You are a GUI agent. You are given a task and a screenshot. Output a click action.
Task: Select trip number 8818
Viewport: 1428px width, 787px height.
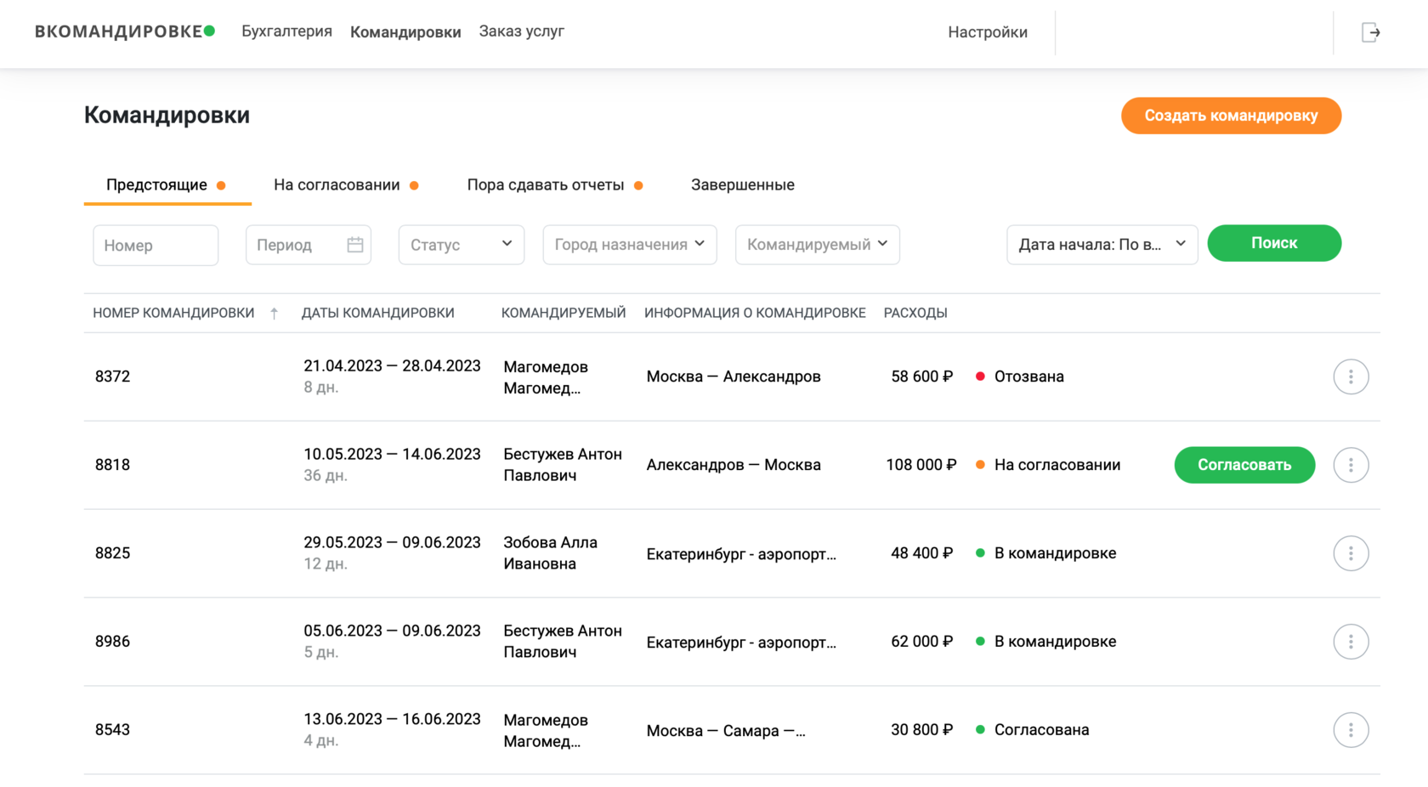tap(112, 465)
